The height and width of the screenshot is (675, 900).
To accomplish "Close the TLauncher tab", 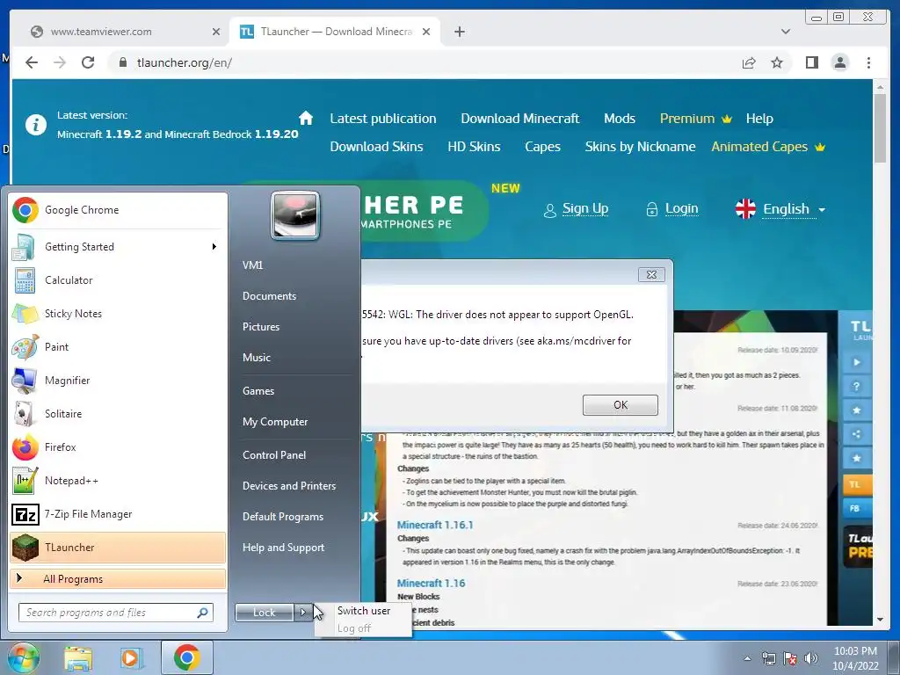I will click(426, 32).
